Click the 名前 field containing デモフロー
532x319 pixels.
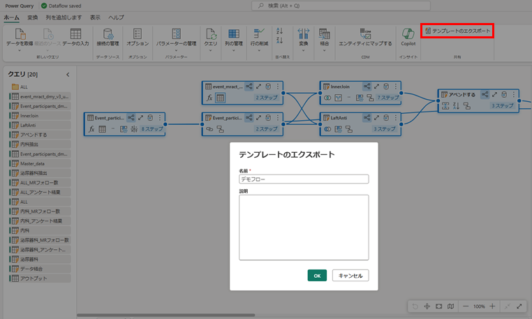pyautogui.click(x=304, y=179)
